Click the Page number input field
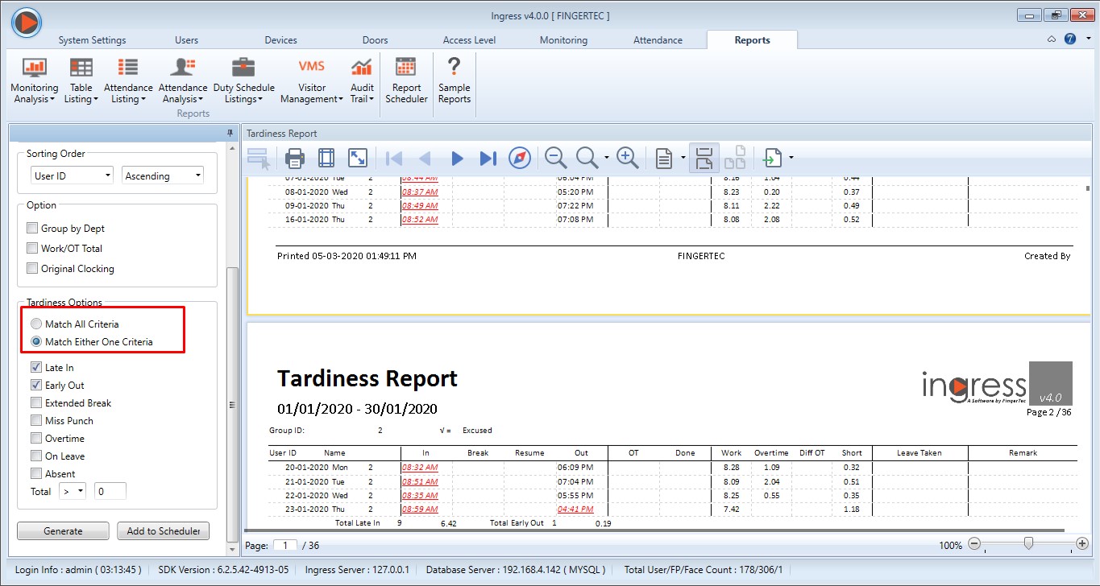The height and width of the screenshot is (586, 1100). point(285,545)
